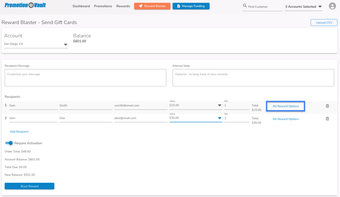Open All Reward Options for Sam Smith
This screenshot has height=197, width=340.
pyautogui.click(x=286, y=106)
